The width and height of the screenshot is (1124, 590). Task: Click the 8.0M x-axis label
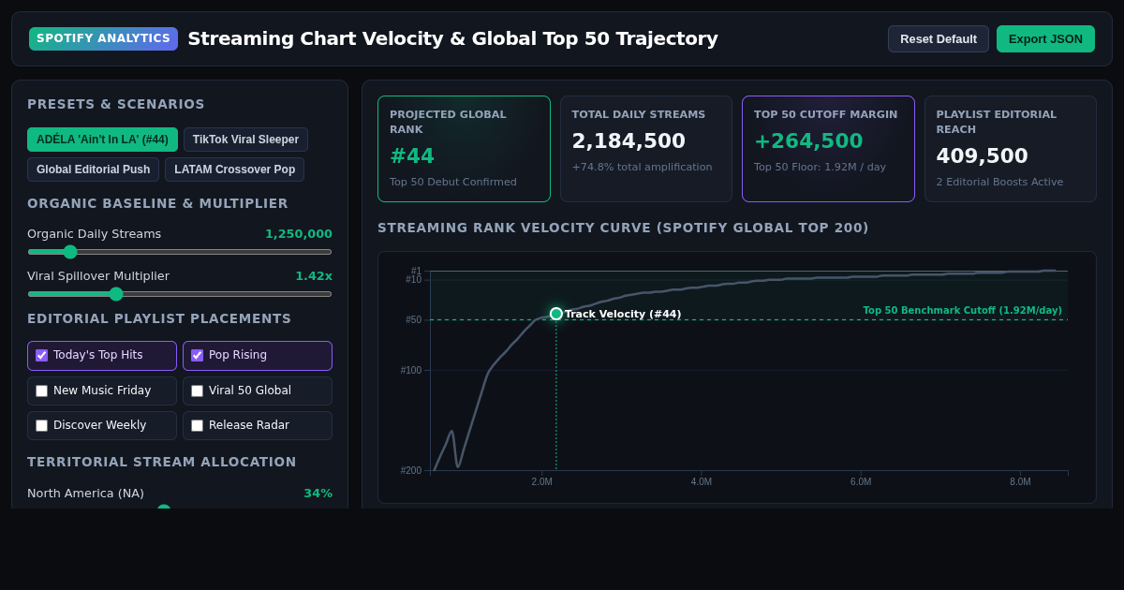tap(1020, 482)
